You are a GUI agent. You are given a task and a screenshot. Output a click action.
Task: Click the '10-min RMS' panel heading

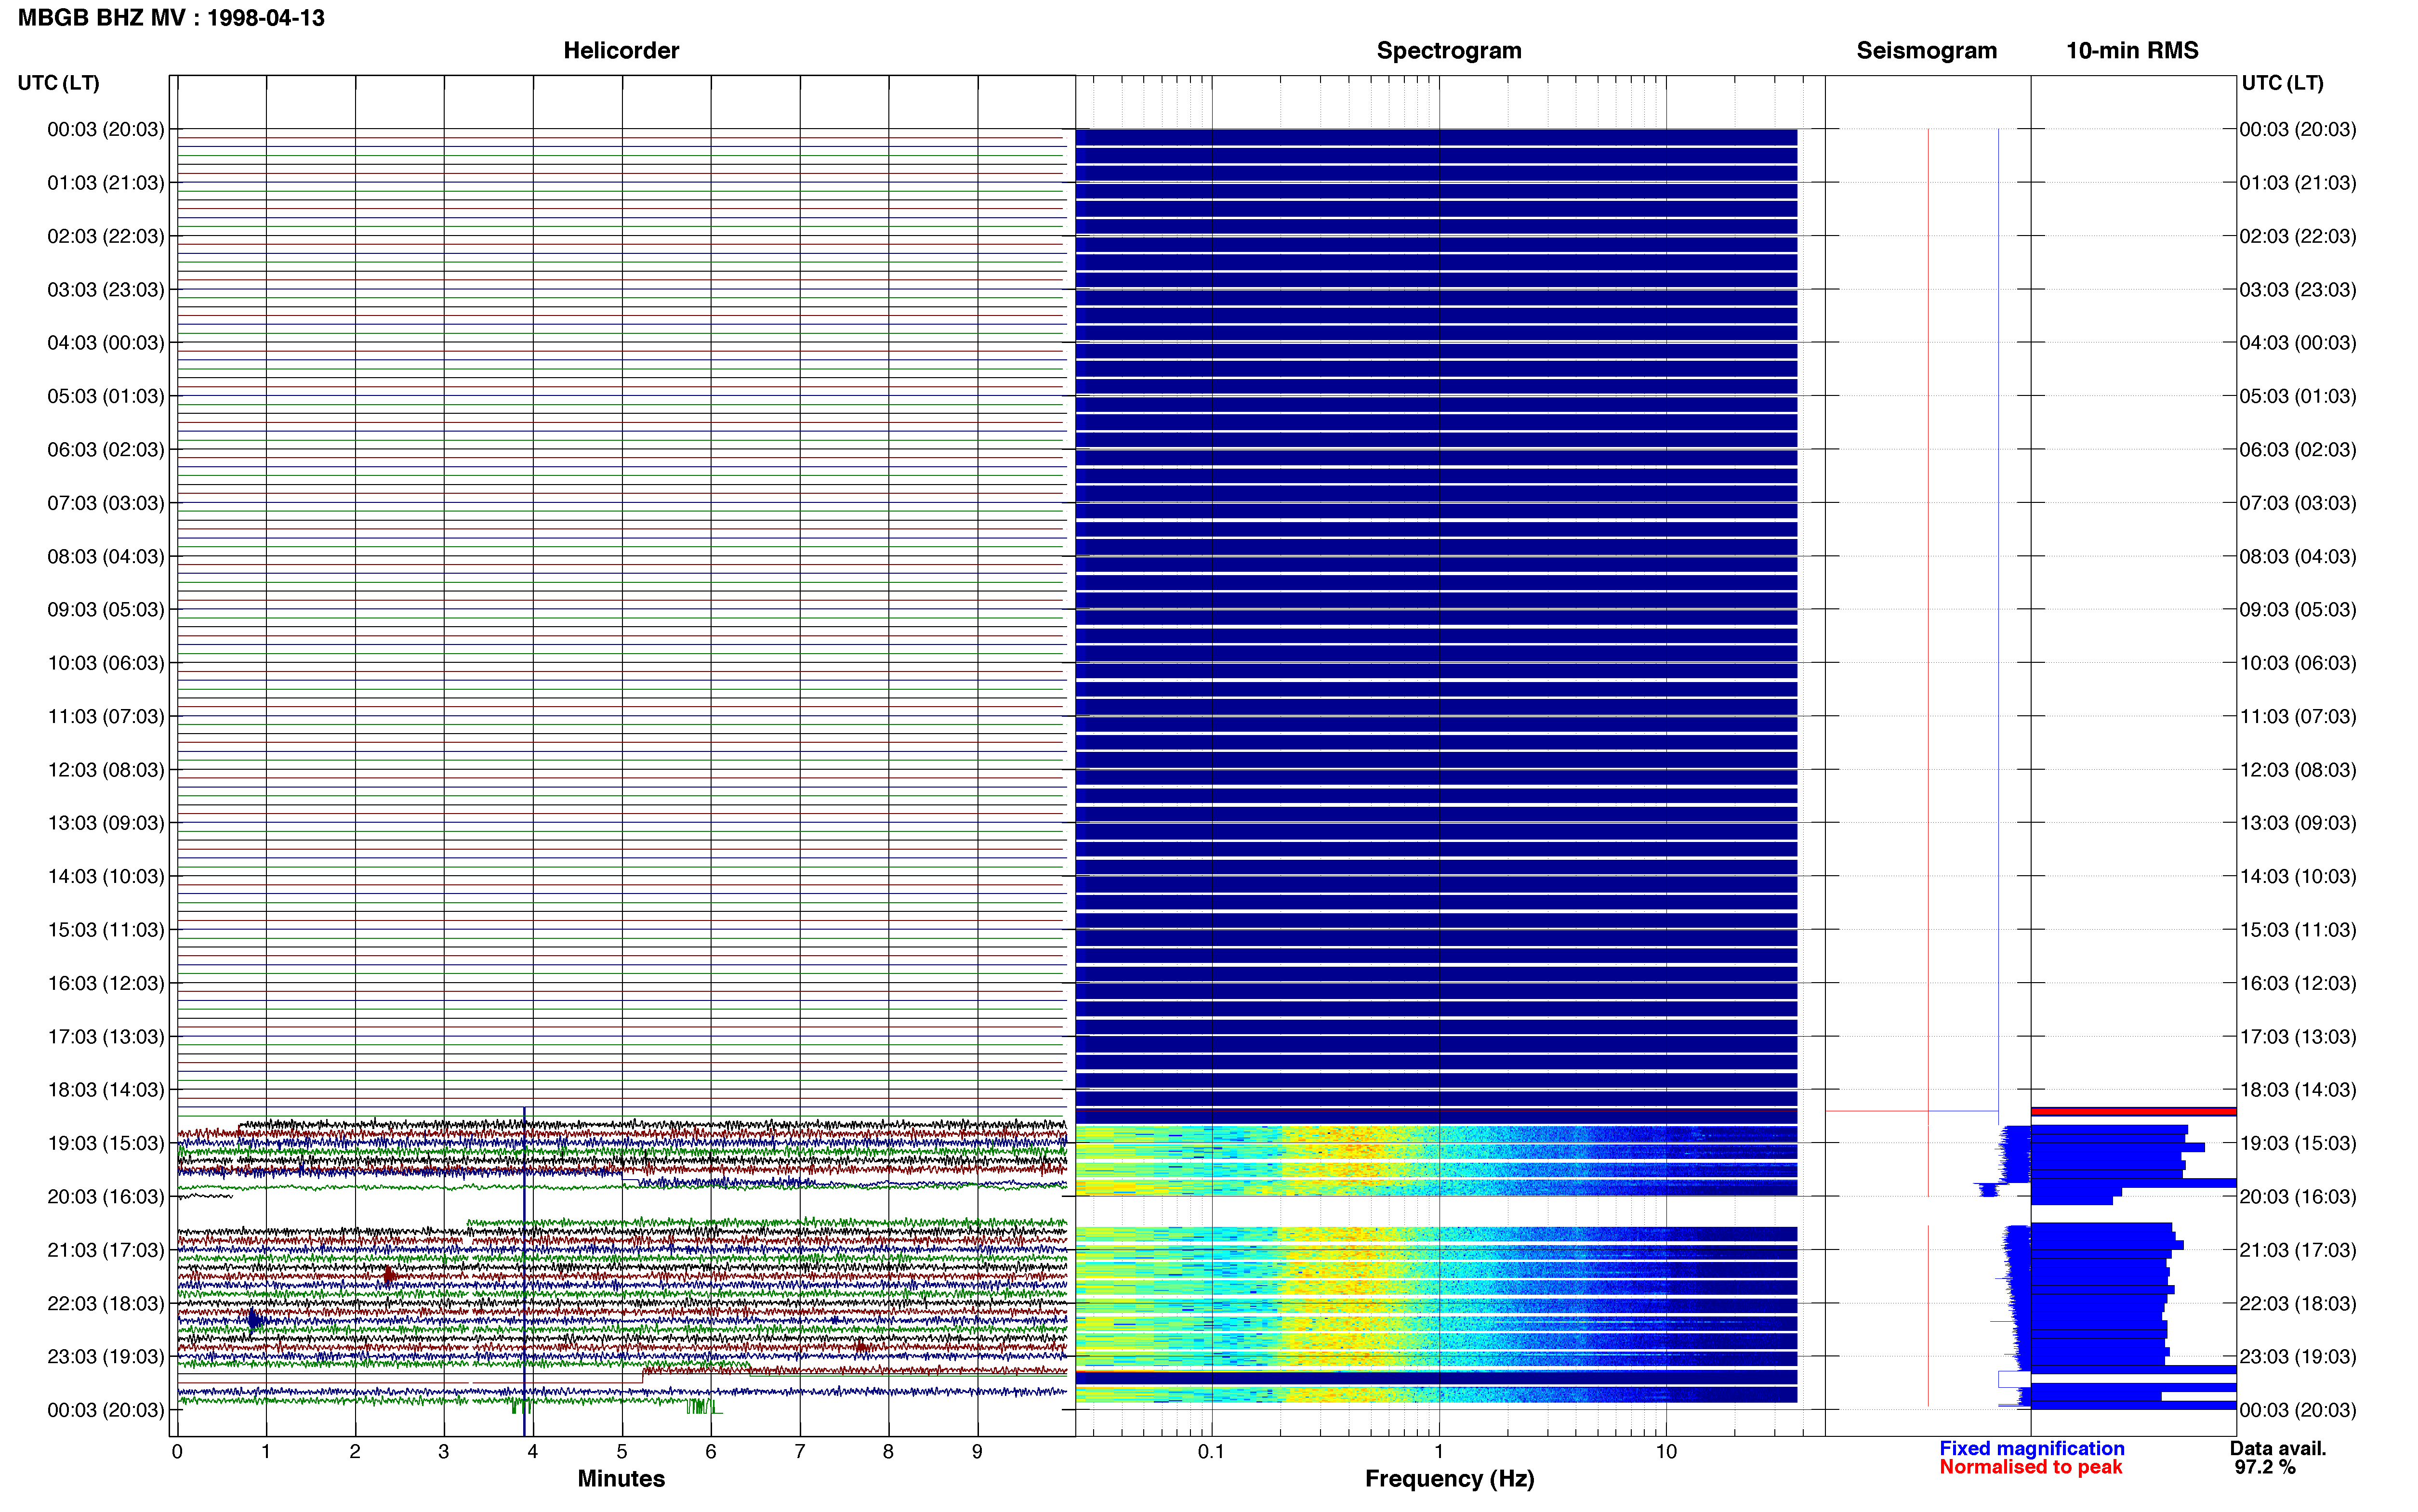tap(2132, 50)
